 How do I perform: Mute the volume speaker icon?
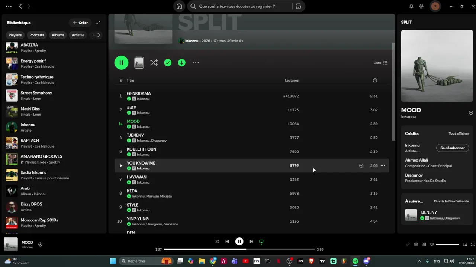tap(432, 244)
